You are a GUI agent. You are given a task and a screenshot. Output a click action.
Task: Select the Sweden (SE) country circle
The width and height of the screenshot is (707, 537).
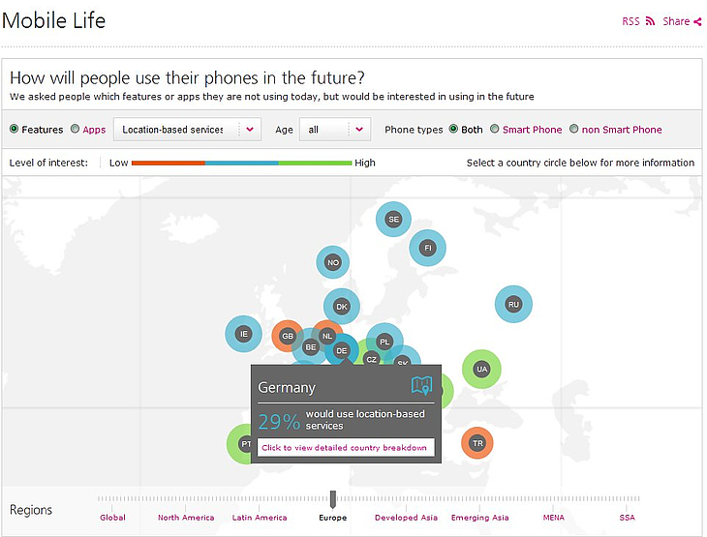393,219
